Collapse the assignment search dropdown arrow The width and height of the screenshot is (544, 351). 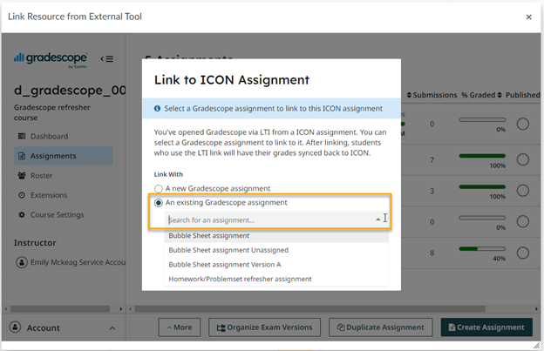377,219
